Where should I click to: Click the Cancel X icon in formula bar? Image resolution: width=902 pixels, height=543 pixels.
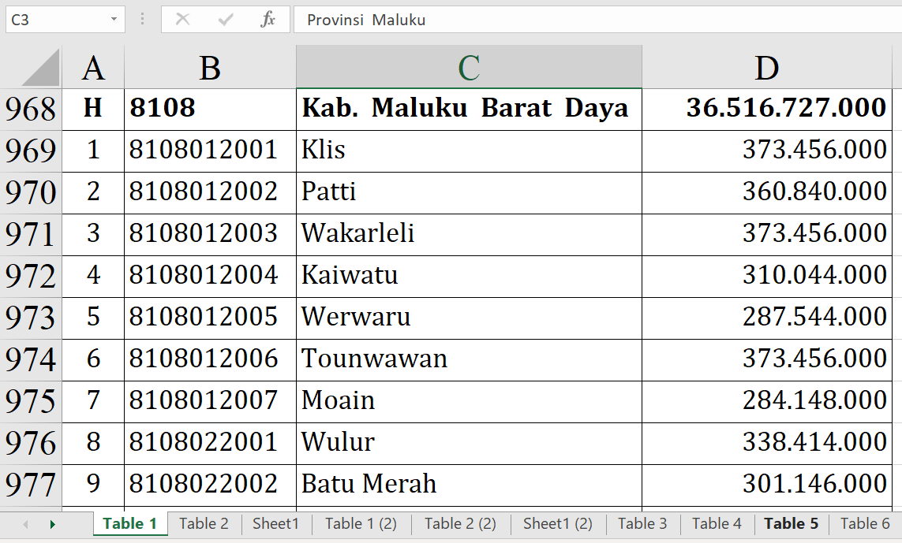tap(182, 20)
